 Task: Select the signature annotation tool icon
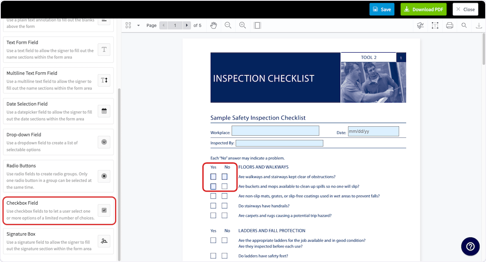420,26
